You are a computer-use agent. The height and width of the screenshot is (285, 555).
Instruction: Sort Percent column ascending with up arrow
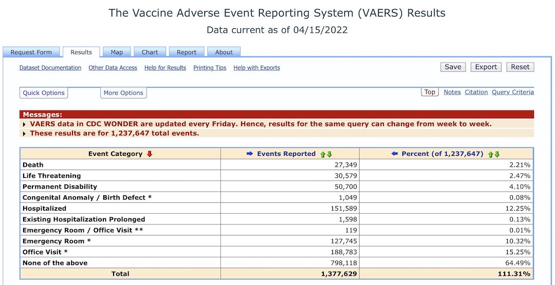(491, 154)
